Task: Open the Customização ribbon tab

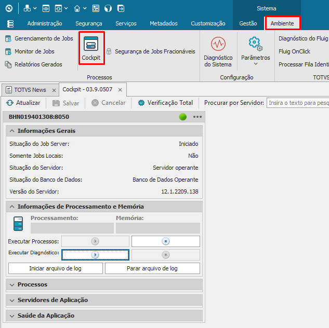Action: [208, 23]
